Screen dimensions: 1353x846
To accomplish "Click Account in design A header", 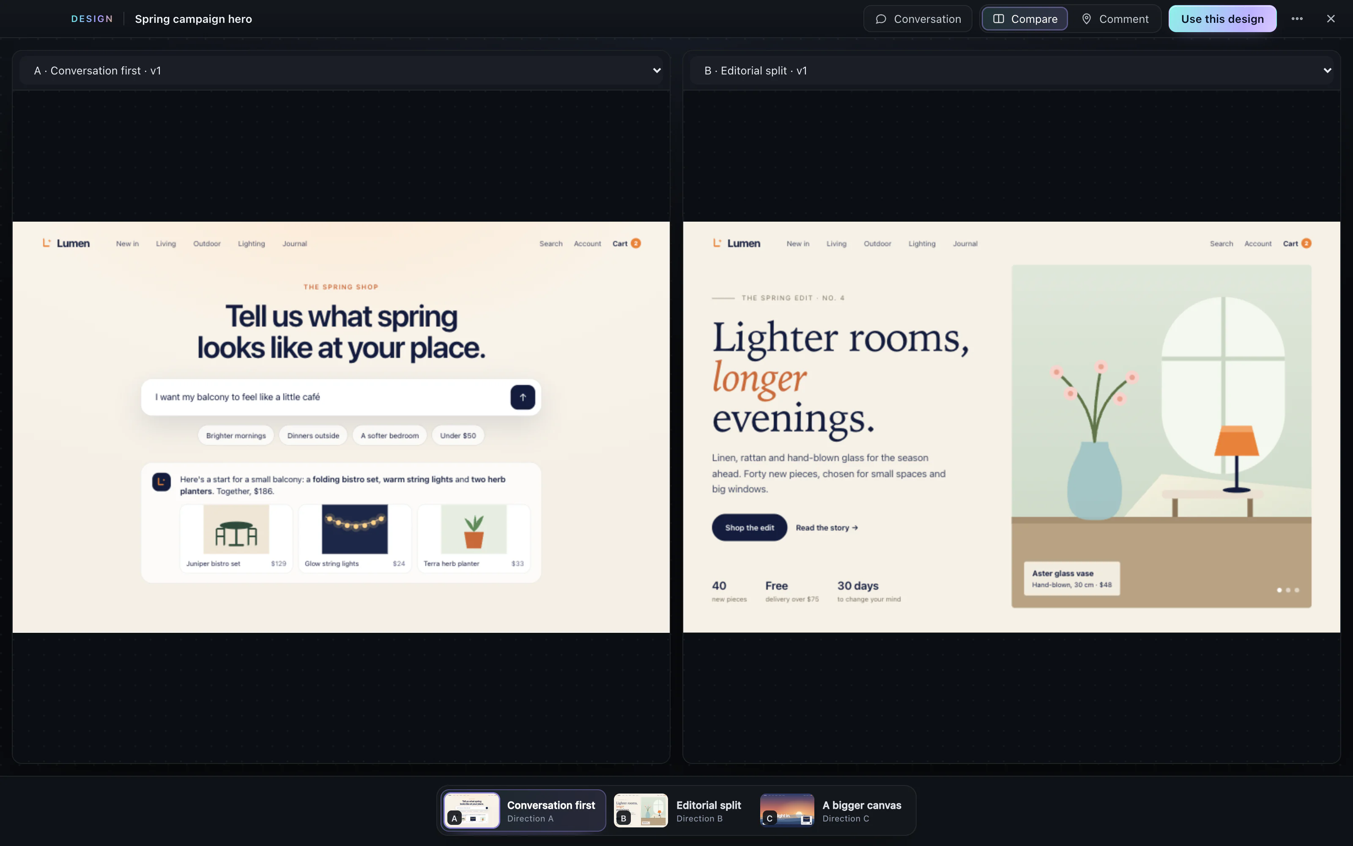I will (x=587, y=244).
